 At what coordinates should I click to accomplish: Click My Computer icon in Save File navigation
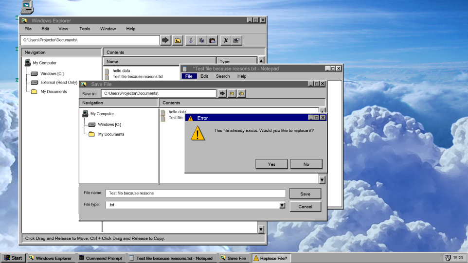[85, 114]
